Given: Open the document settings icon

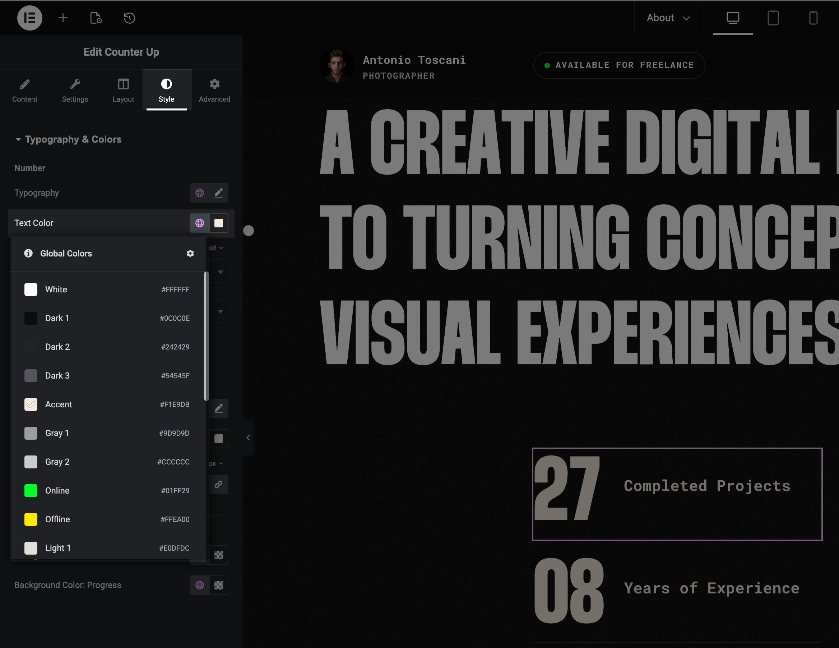Looking at the screenshot, I should [96, 18].
